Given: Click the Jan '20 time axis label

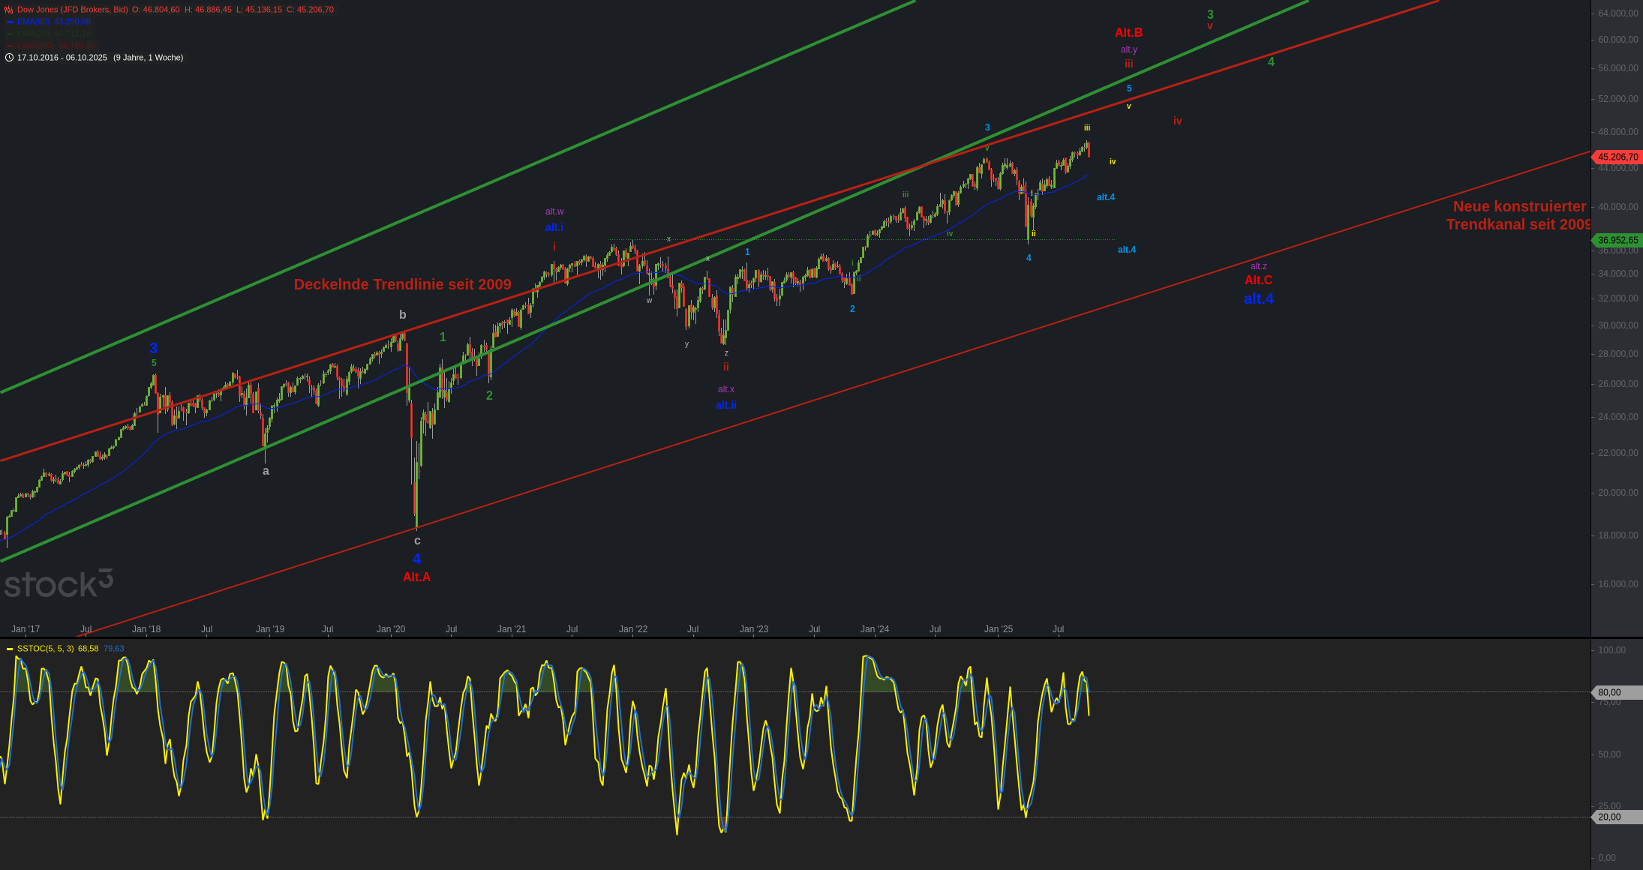Looking at the screenshot, I should pyautogui.click(x=390, y=629).
